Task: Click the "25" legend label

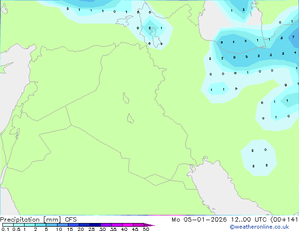Action: tap(91, 229)
